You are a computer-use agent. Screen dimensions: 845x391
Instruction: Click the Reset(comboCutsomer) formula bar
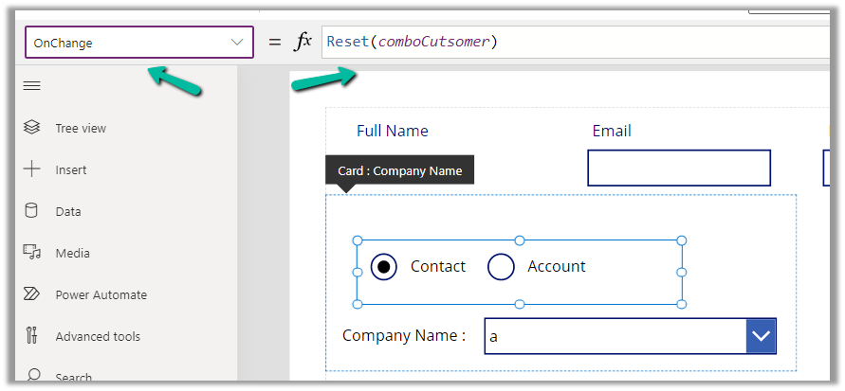point(569,43)
